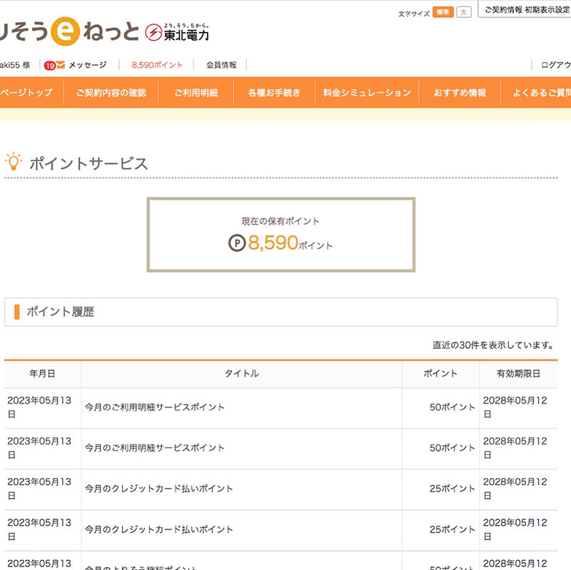Switch font size to 大
The image size is (571, 570).
[464, 12]
